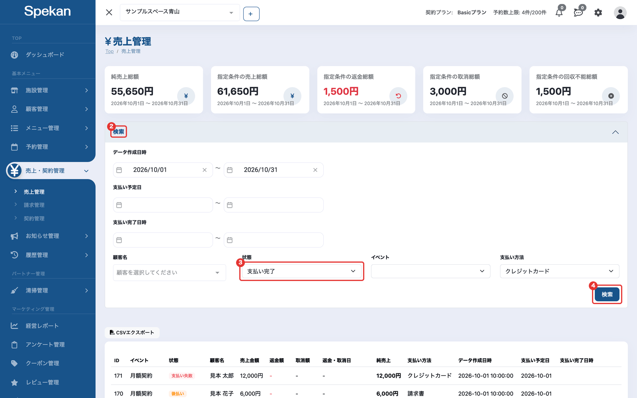Click the 支払い予定日 end date field
637x398 pixels.
(274, 205)
